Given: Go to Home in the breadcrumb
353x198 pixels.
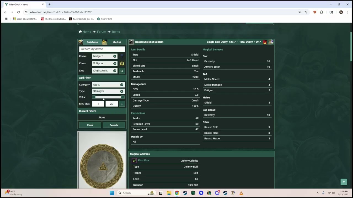Looking at the screenshot, I should tap(87, 32).
